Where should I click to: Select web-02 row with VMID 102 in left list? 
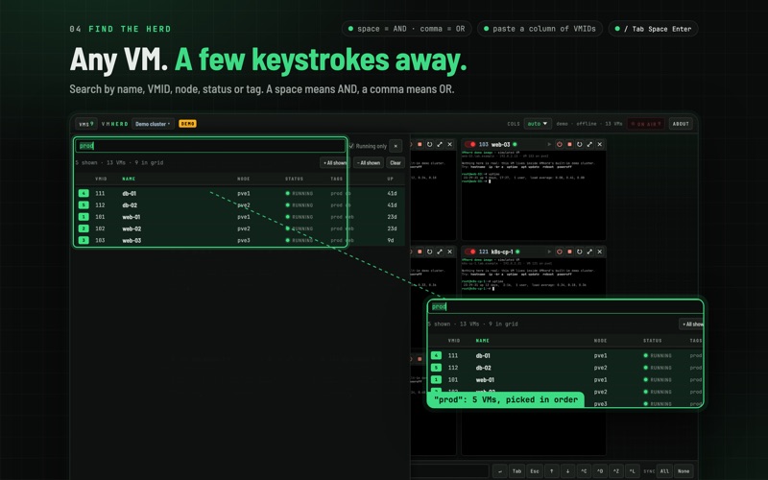coord(240,228)
